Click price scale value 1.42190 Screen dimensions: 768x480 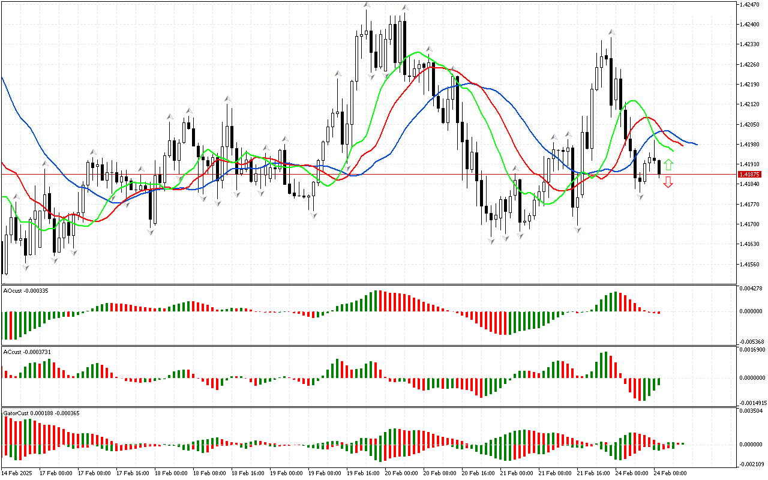pyautogui.click(x=749, y=84)
